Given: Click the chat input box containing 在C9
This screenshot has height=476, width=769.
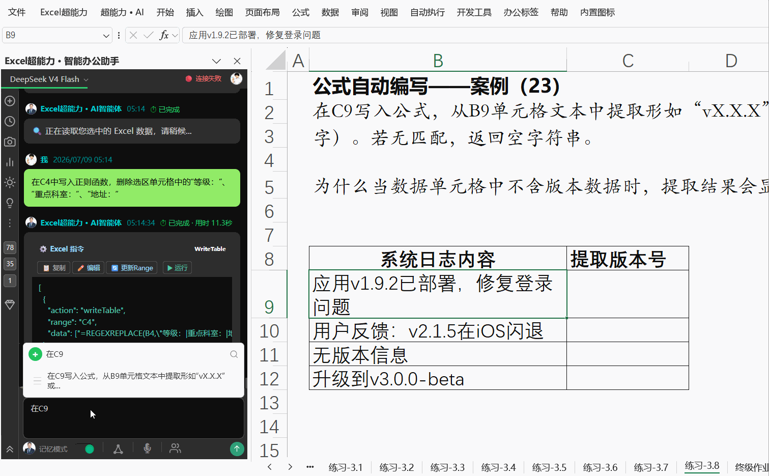Looking at the screenshot, I should click(133, 417).
